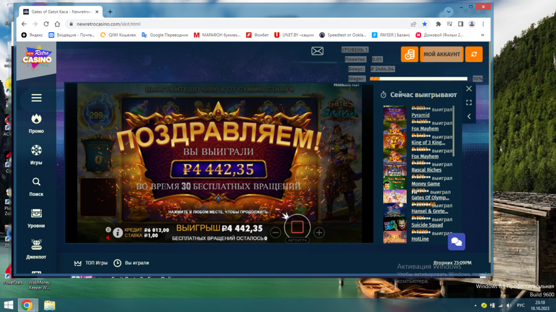Open the slot info (i) icon

point(118,233)
